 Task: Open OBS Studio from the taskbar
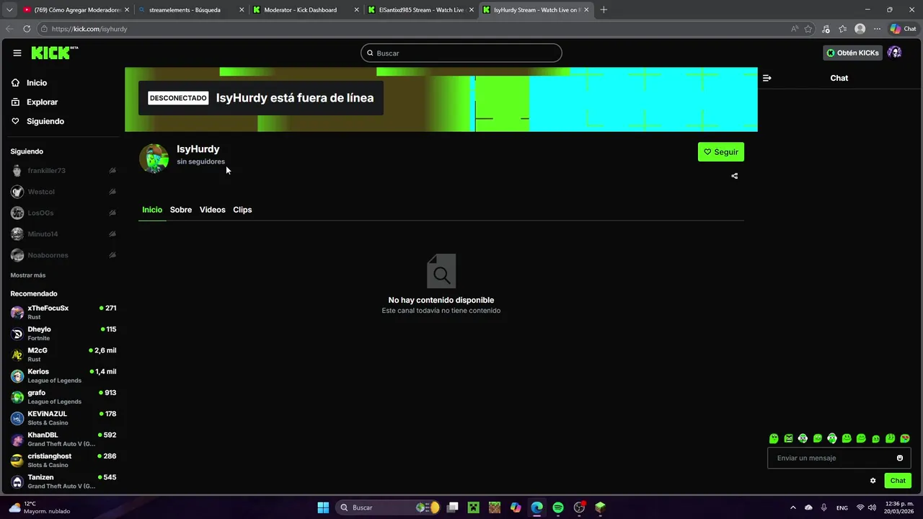pyautogui.click(x=579, y=507)
